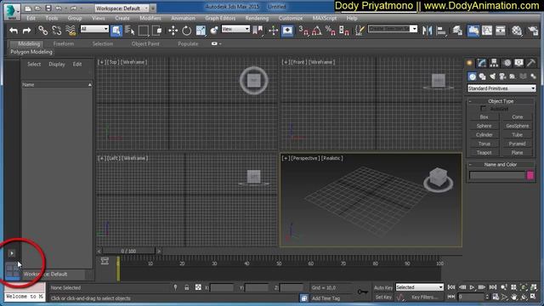Click the Time Configuration icon
The height and width of the screenshot is (306, 544).
pos(496,297)
